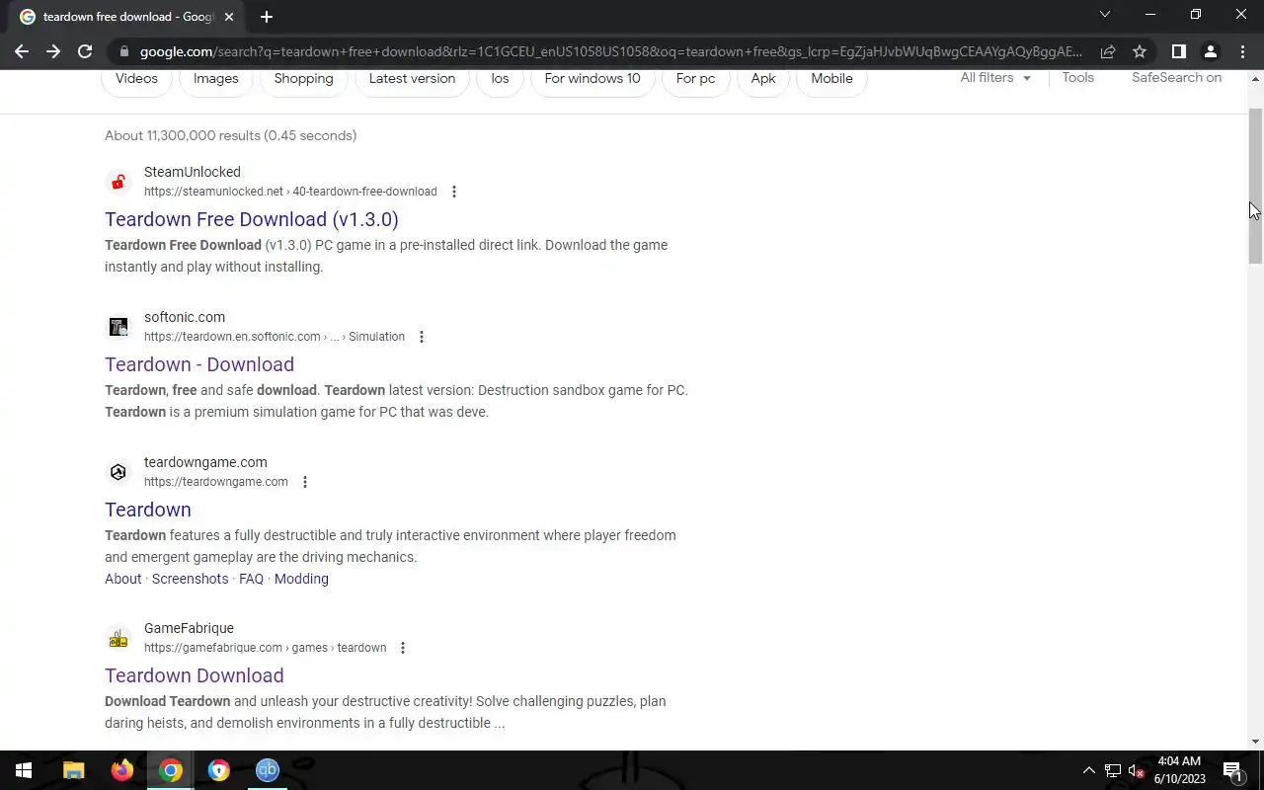Open the Windows notification center

coord(1232,771)
